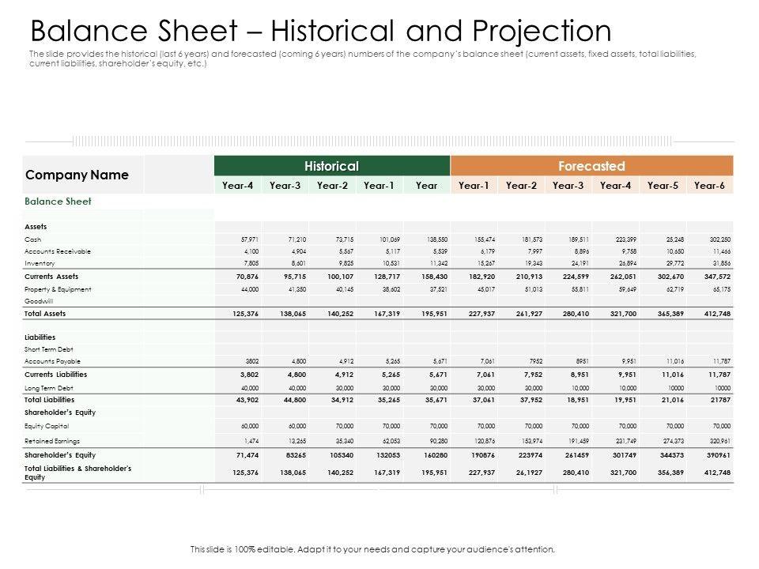This screenshot has width=759, height=569.
Task: Click the Cash row label
Action: (x=33, y=238)
